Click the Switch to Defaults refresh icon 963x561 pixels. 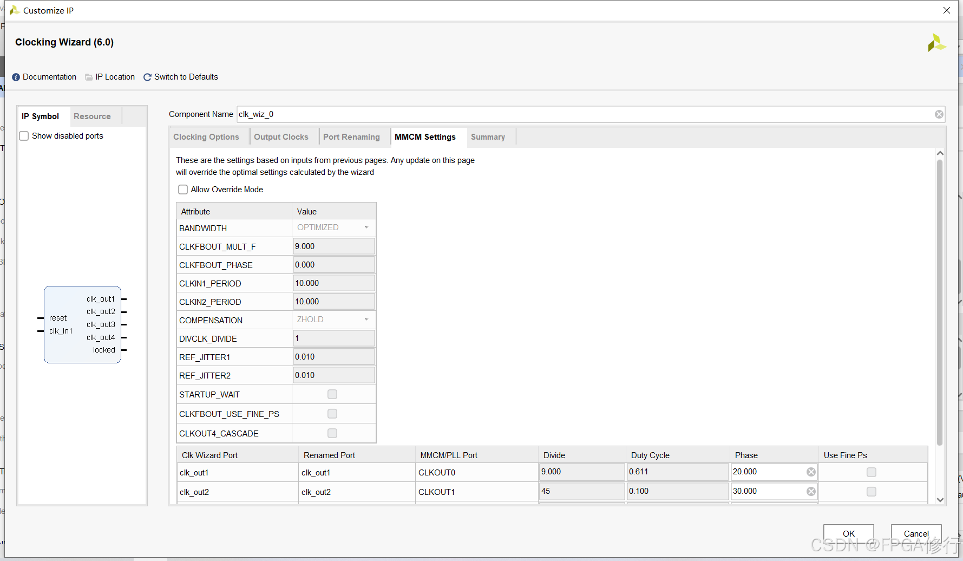point(147,77)
